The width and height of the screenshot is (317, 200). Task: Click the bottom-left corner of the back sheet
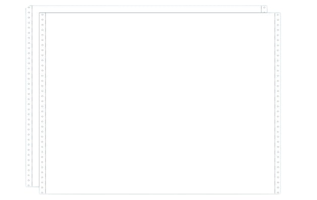[26, 186]
